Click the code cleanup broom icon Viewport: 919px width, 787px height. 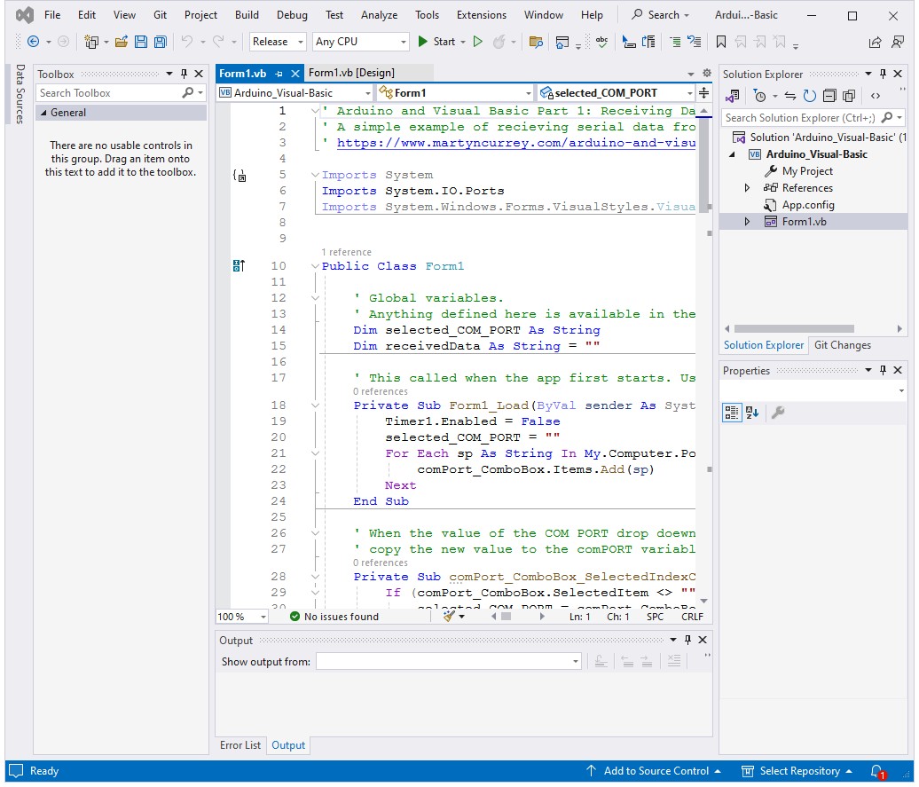click(449, 617)
